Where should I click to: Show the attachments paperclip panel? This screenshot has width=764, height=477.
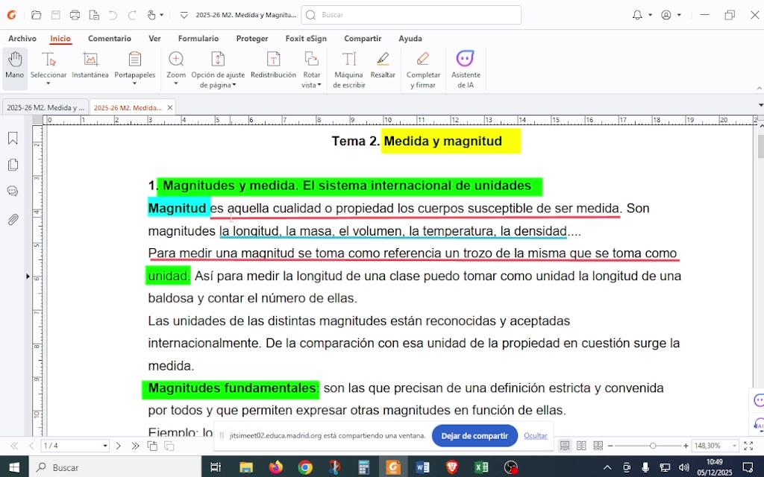(13, 219)
